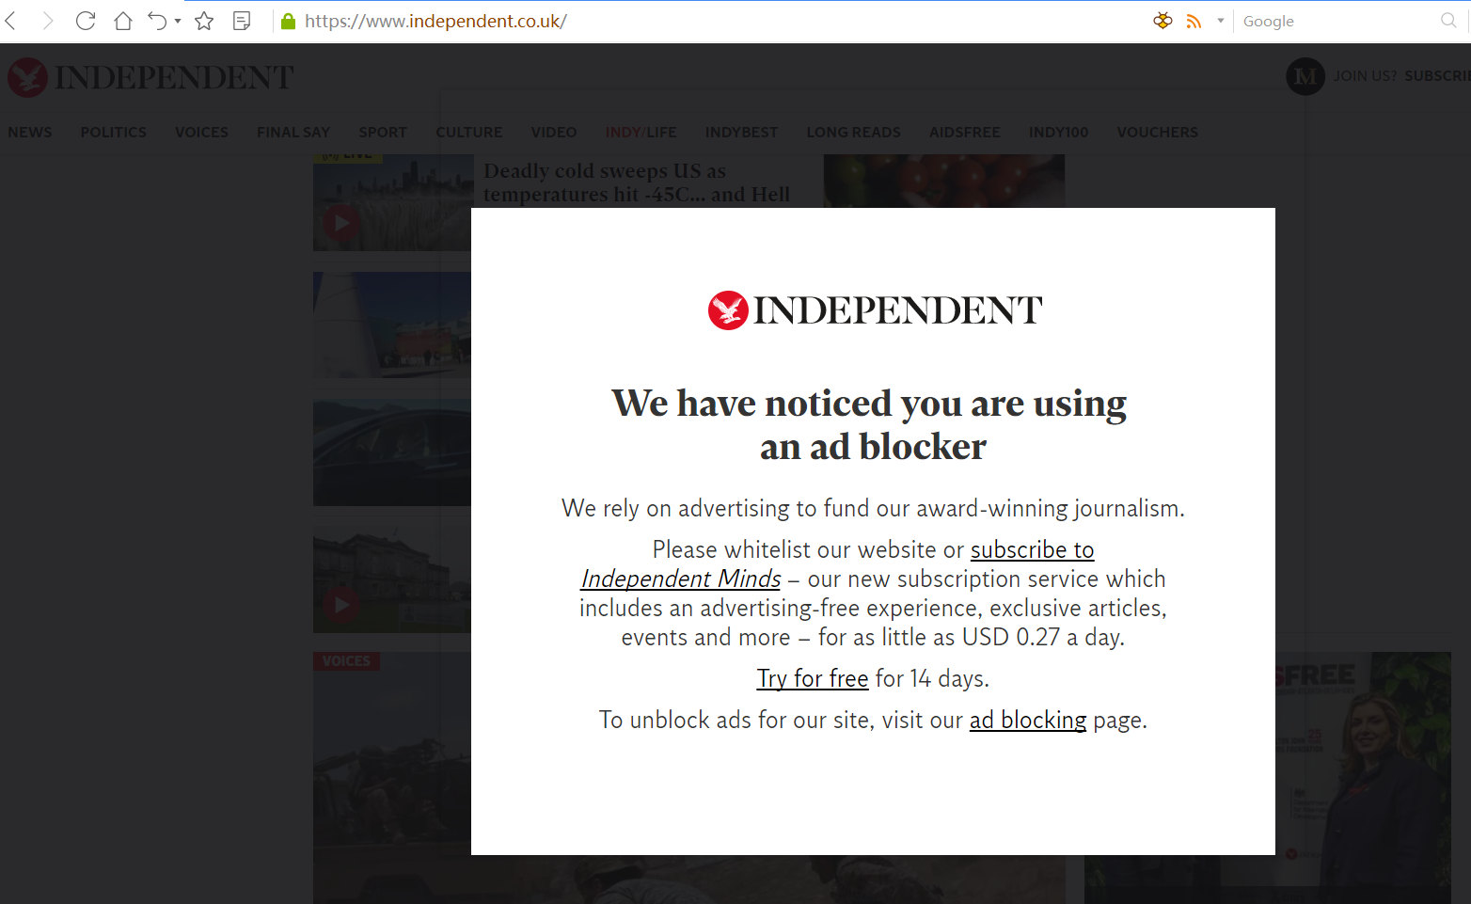Click the 'Independent Minds' italic link
Image resolution: width=1471 pixels, height=904 pixels.
coord(681,579)
